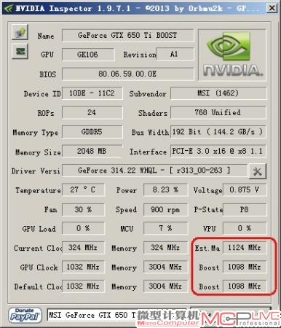The image size is (281, 328).
Task: Click the GPU Clock row Memory 3004 MHz
Action: (165, 267)
